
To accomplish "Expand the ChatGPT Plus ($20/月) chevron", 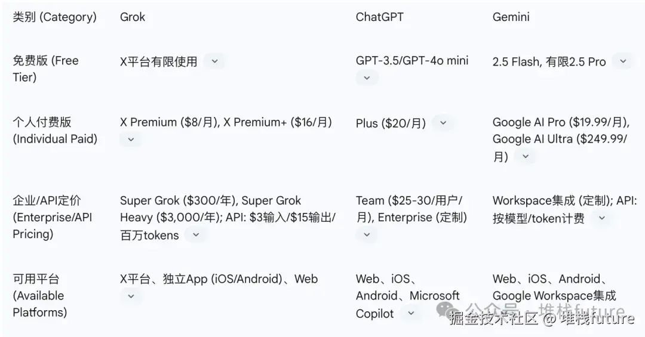I will (x=443, y=123).
